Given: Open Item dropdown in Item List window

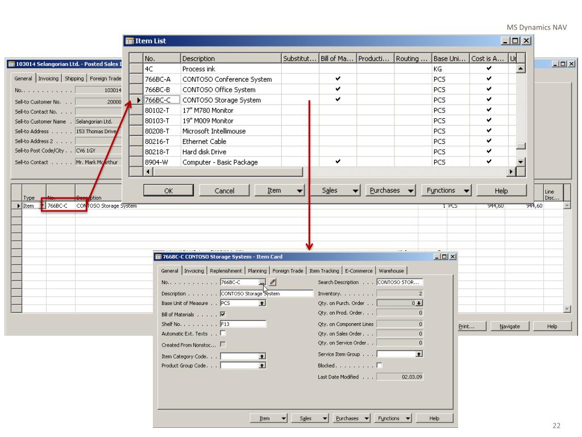Looking at the screenshot, I should [280, 191].
